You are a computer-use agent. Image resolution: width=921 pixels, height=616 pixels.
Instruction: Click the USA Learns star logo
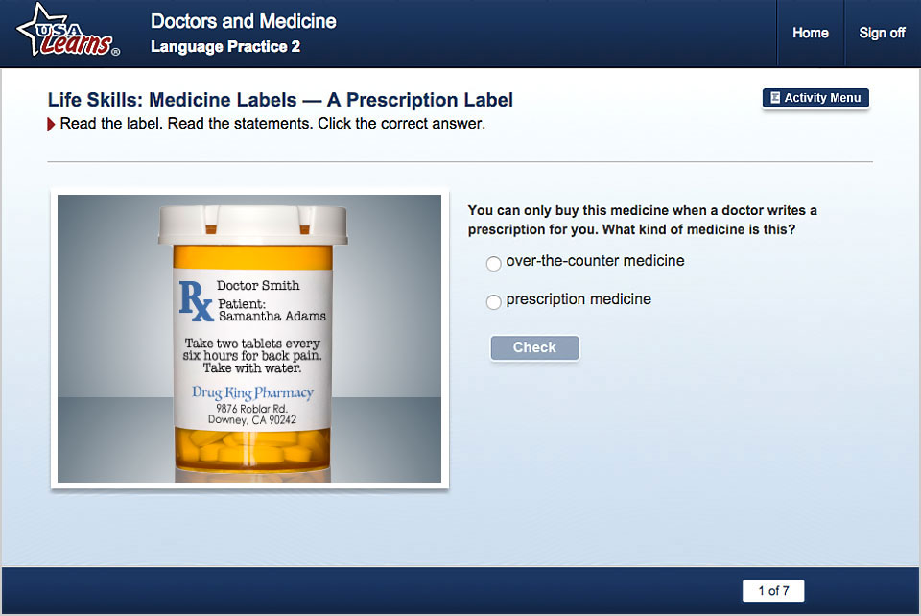click(67, 31)
